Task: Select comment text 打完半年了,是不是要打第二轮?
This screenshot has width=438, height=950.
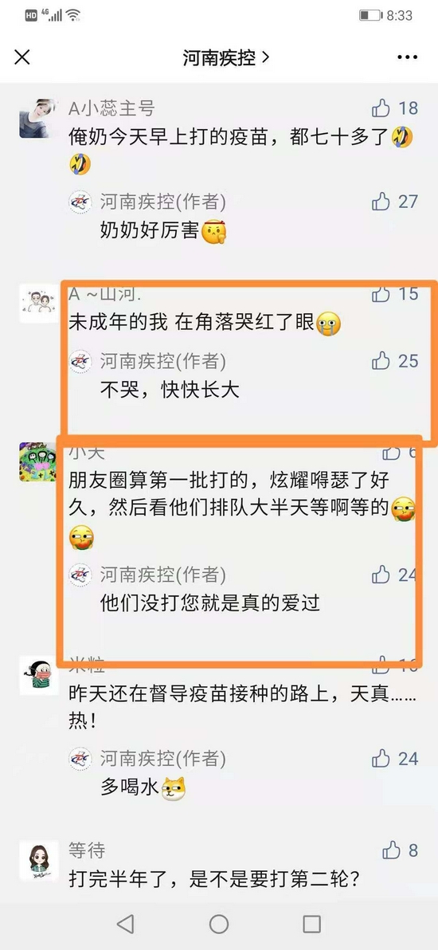Action: pos(214,878)
